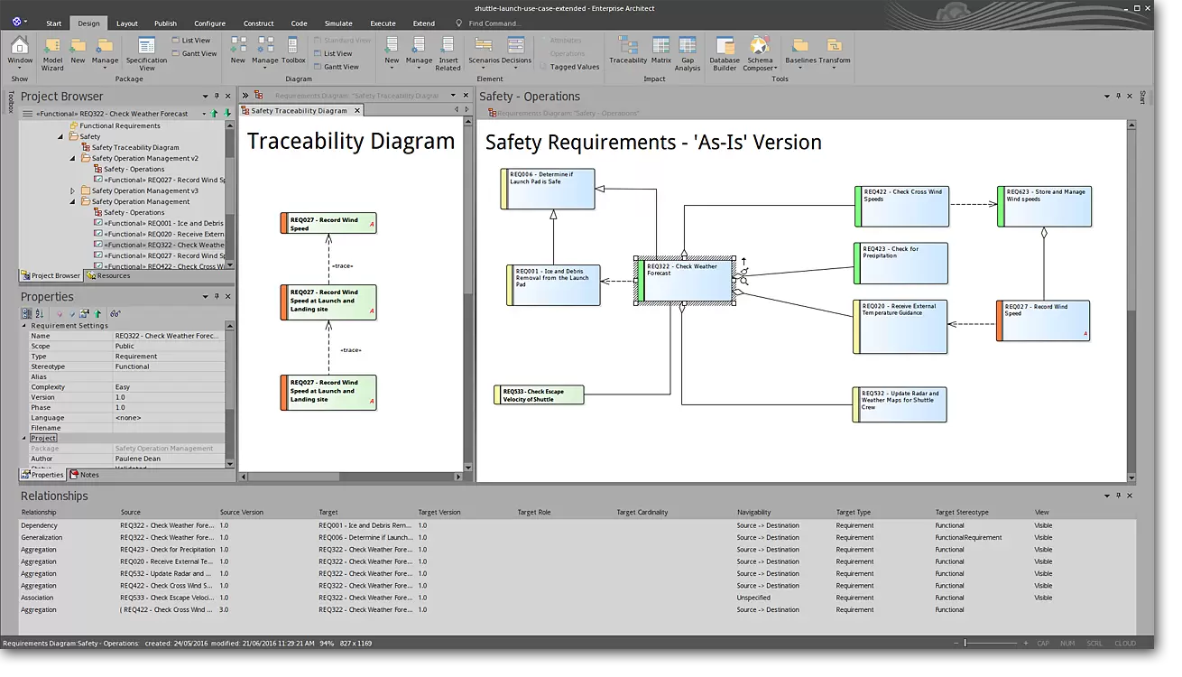Toggle categorized view in Properties panel
This screenshot has width=1182, height=677.
[27, 313]
